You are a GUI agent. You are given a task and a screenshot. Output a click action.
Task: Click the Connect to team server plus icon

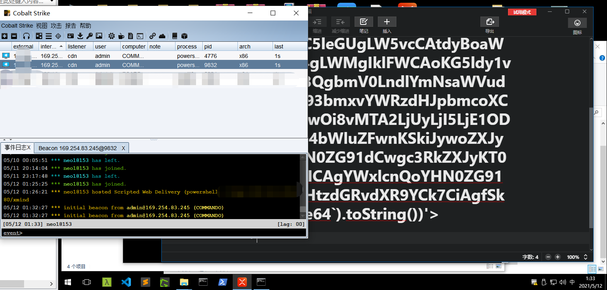(5, 36)
